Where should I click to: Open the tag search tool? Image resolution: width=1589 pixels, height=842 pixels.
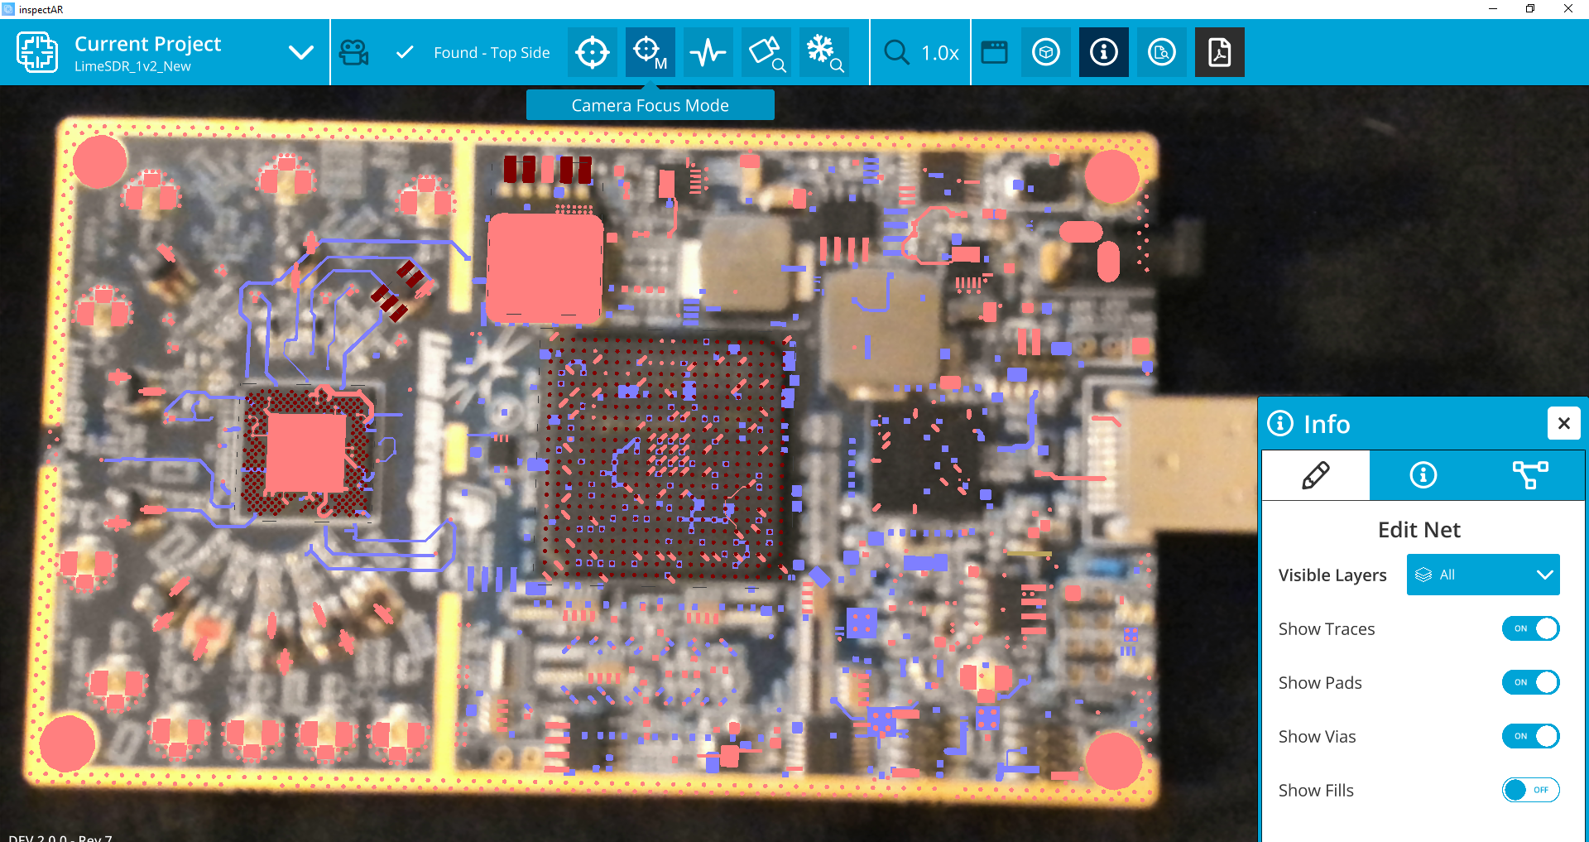coord(766,52)
